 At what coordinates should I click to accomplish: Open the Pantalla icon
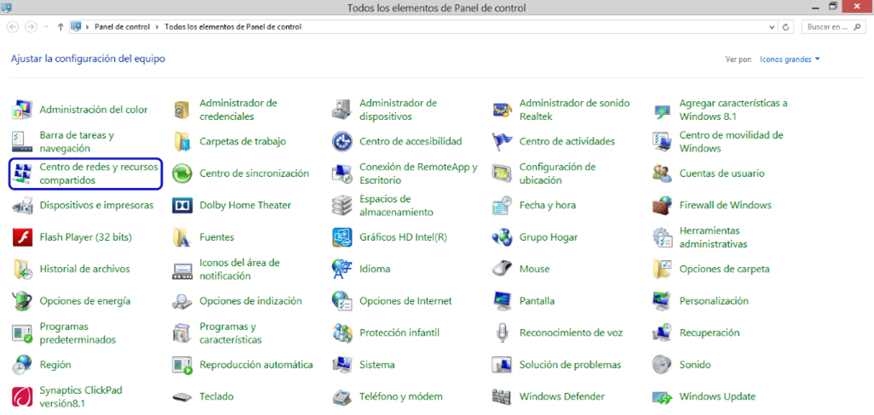click(x=502, y=301)
